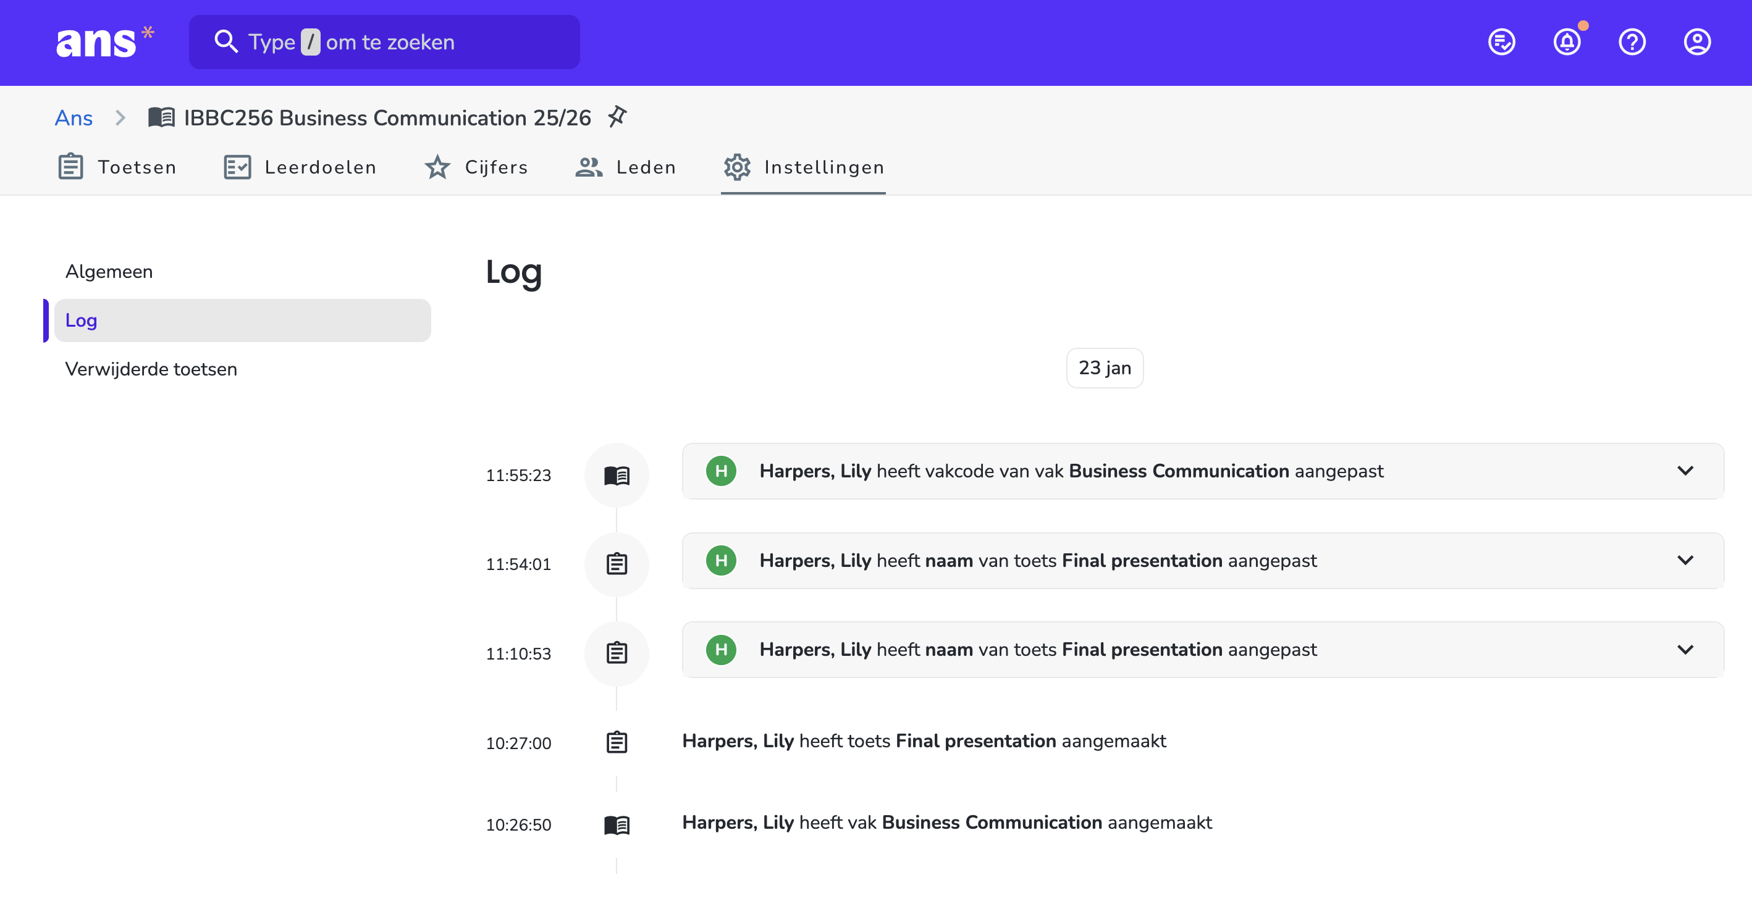Open the review tasks chat-check icon
The width and height of the screenshot is (1752, 914).
[1501, 42]
